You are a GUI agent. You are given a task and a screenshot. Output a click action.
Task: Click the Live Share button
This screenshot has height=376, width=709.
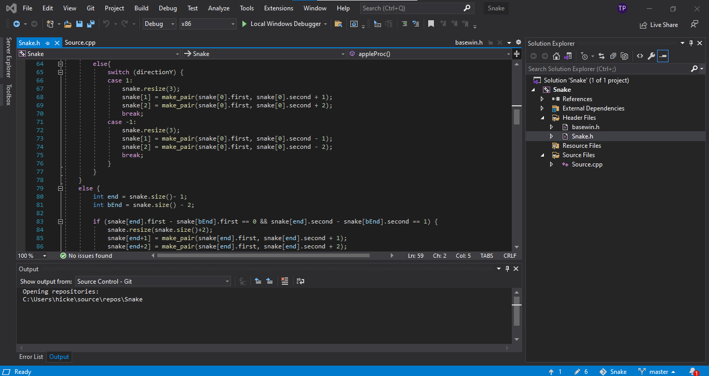(x=659, y=24)
